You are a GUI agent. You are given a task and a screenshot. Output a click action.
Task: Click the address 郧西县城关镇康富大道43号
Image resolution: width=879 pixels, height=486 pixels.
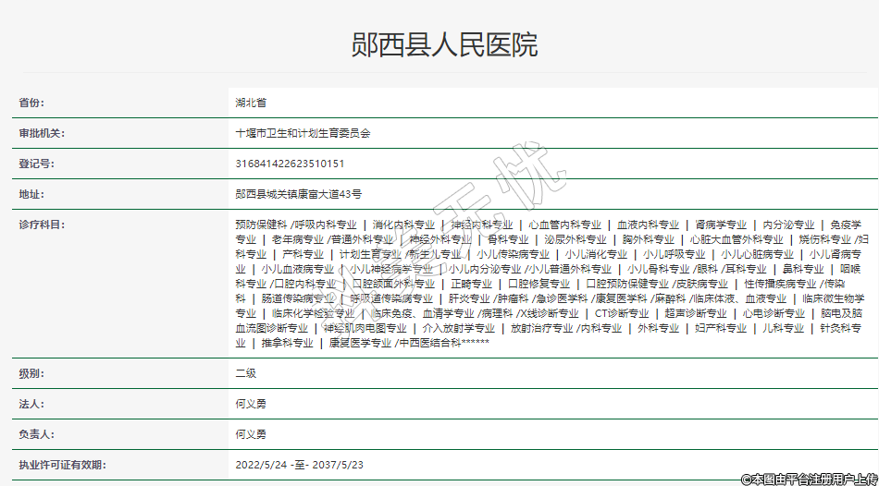(298, 194)
